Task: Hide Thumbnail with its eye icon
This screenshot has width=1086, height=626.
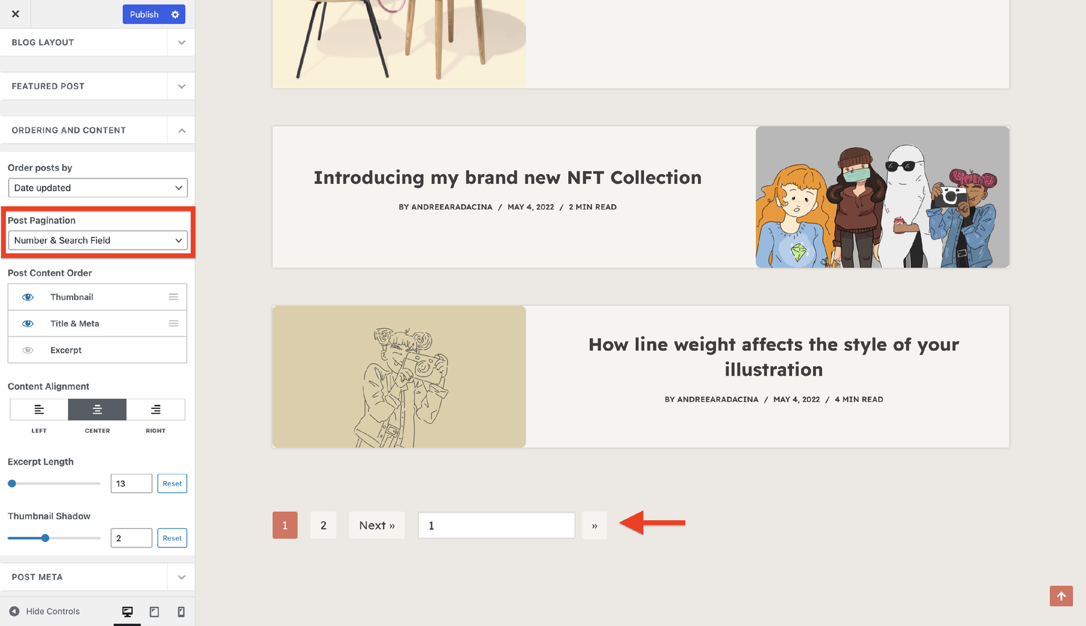Action: 28,297
